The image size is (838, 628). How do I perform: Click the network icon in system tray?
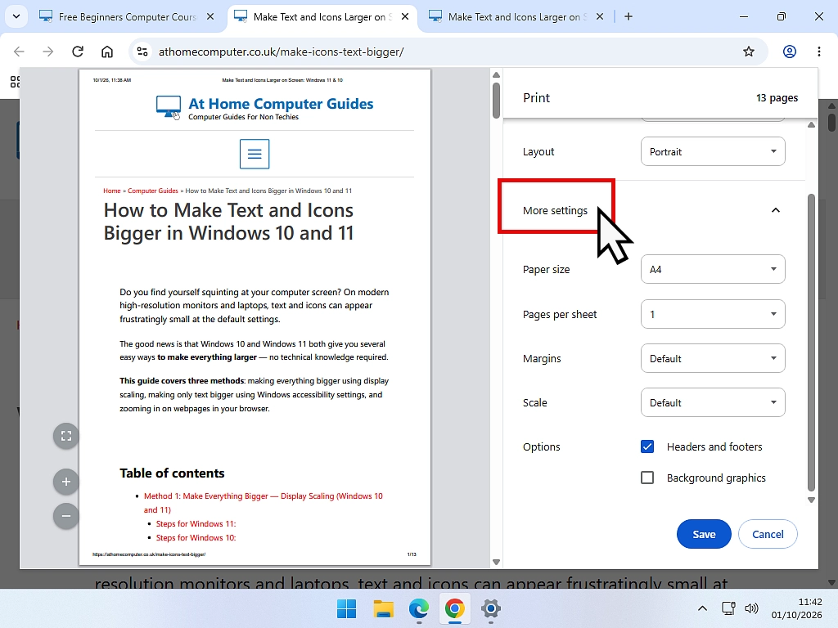click(x=728, y=608)
